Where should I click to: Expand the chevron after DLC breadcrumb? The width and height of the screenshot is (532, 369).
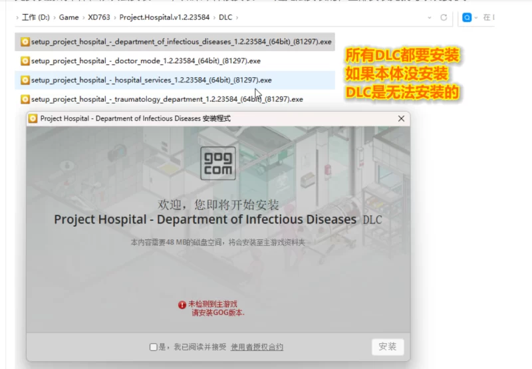coord(237,17)
